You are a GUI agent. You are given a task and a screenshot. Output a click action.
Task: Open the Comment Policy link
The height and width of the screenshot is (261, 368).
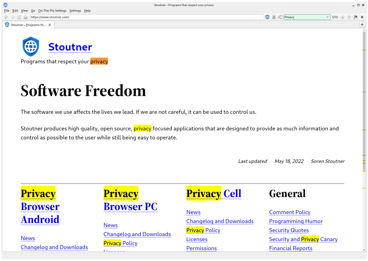(x=290, y=212)
